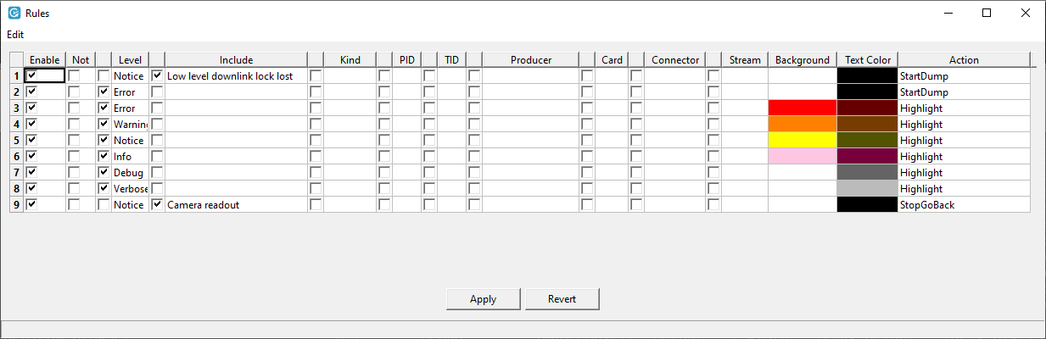The image size is (1046, 339).
Task: Click the Revert button
Action: click(x=562, y=298)
